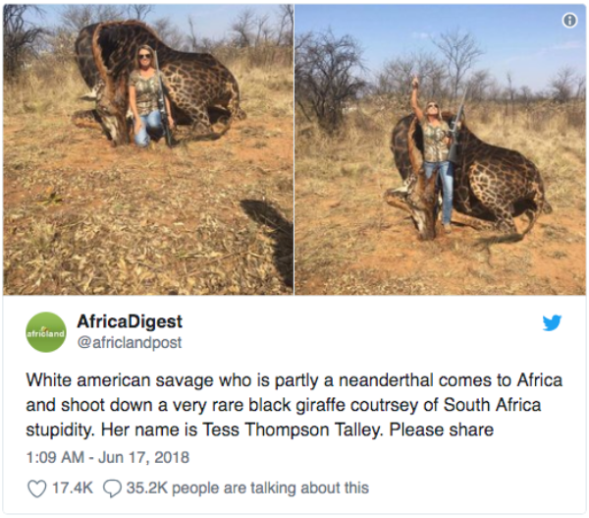Click the word "neanderthal" in the tweet
The height and width of the screenshot is (518, 589).
pyautogui.click(x=393, y=379)
